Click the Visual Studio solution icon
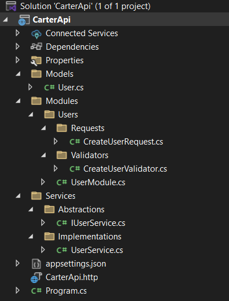229x301 pixels. coord(11,6)
